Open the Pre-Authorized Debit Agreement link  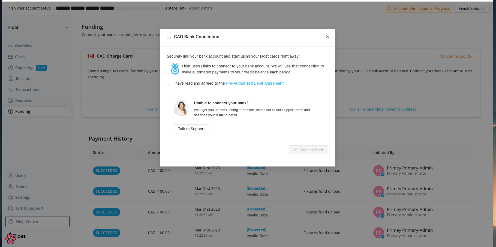pos(254,83)
